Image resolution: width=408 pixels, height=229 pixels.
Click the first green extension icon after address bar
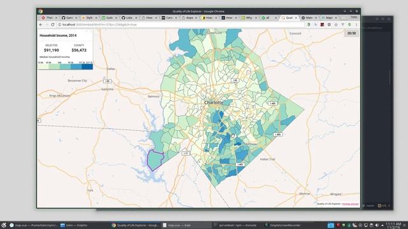tap(309, 25)
